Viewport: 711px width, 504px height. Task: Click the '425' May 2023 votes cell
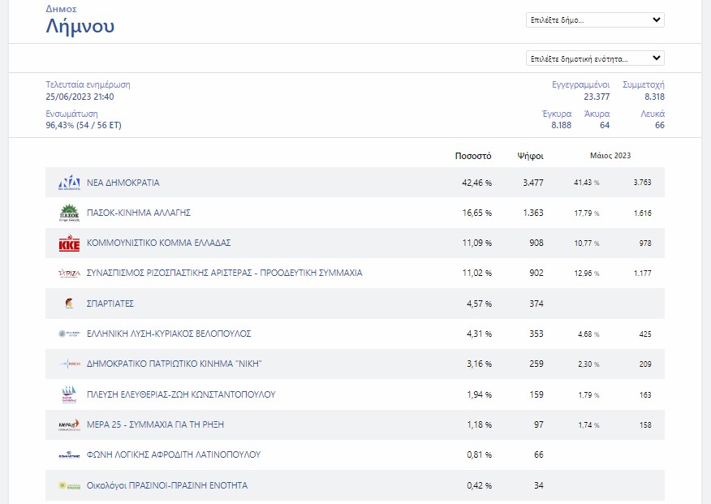point(645,334)
